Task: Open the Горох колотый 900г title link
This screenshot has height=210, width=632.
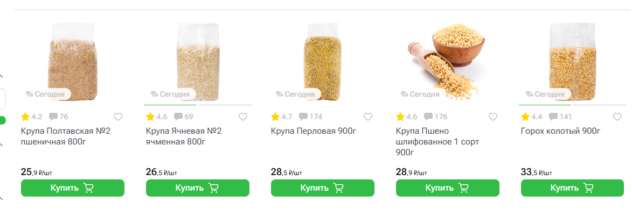Action: [561, 131]
